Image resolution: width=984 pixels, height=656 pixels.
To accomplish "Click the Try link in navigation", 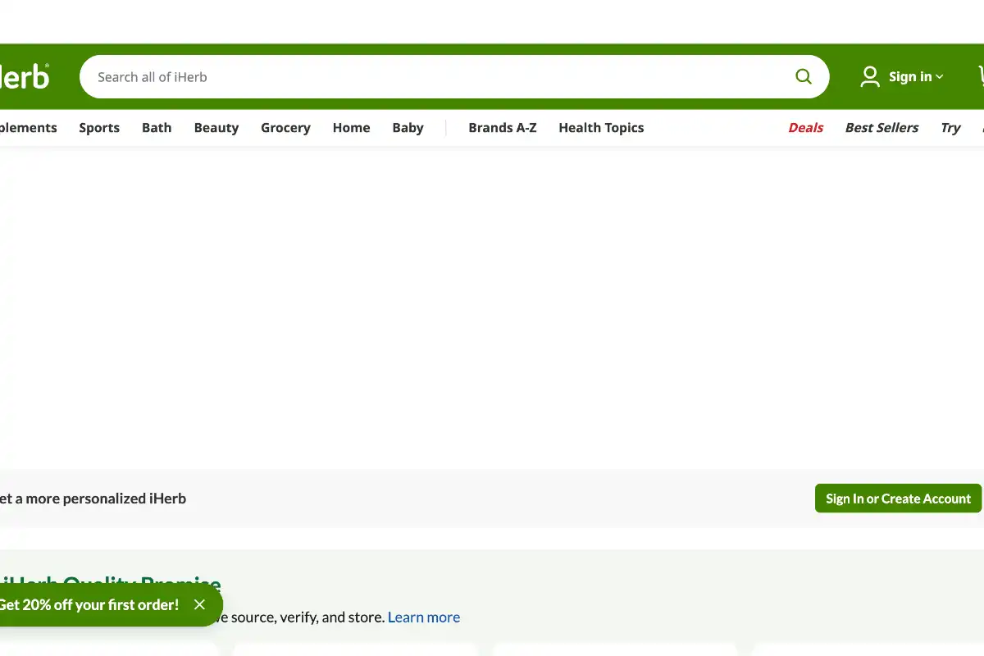I will tap(950, 128).
